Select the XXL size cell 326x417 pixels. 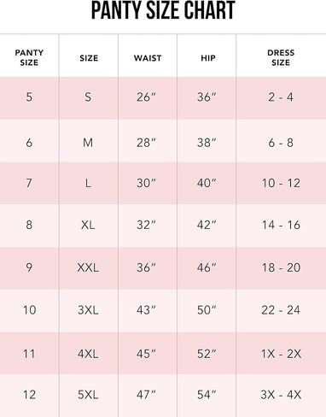click(x=88, y=267)
